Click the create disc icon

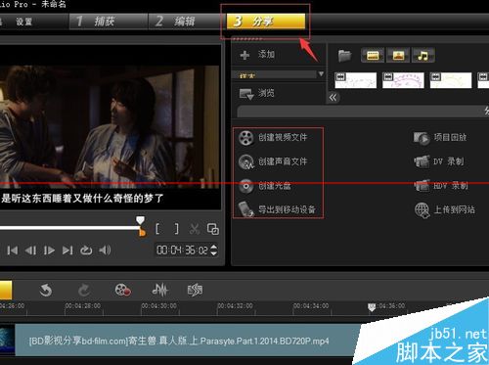(x=245, y=186)
